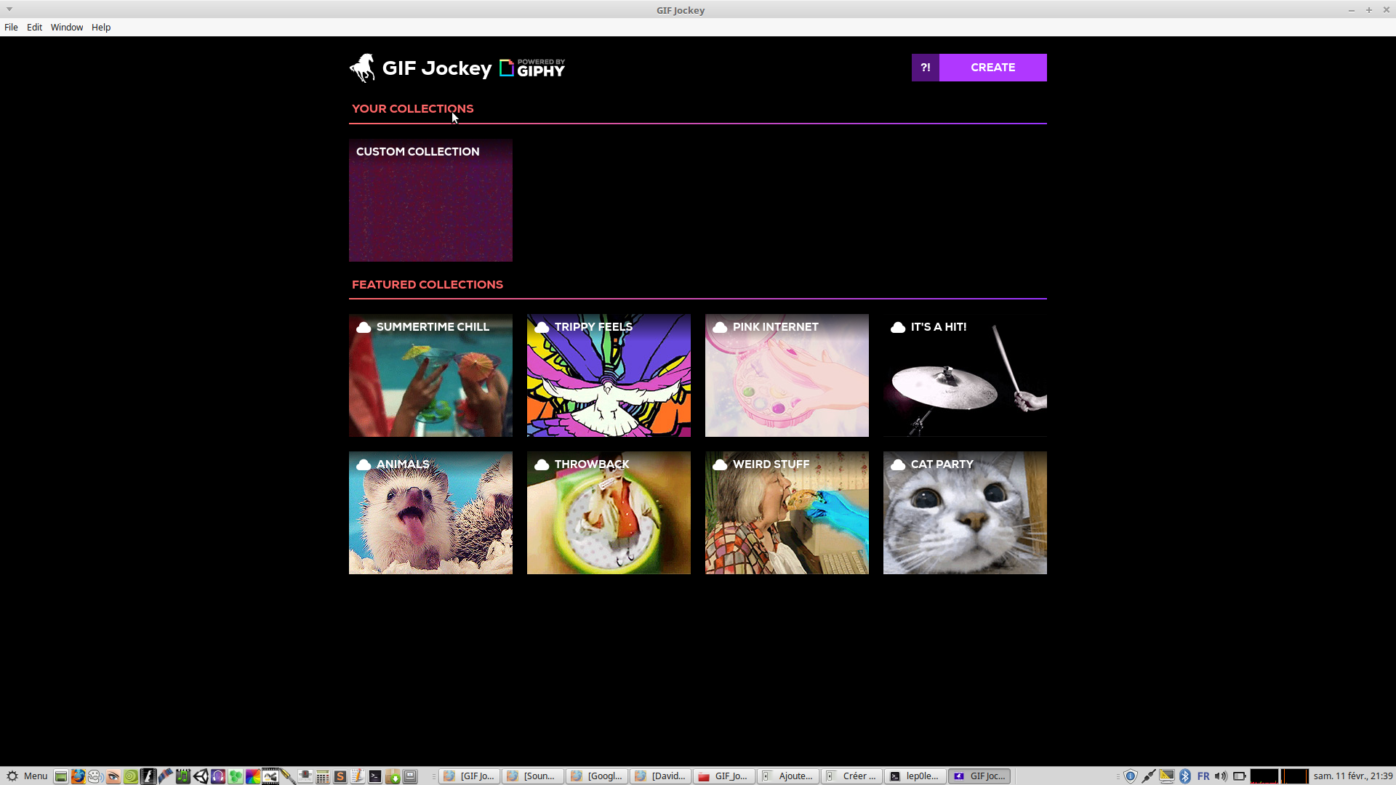This screenshot has height=785, width=1396.
Task: Open the Help menu
Action: (x=101, y=28)
